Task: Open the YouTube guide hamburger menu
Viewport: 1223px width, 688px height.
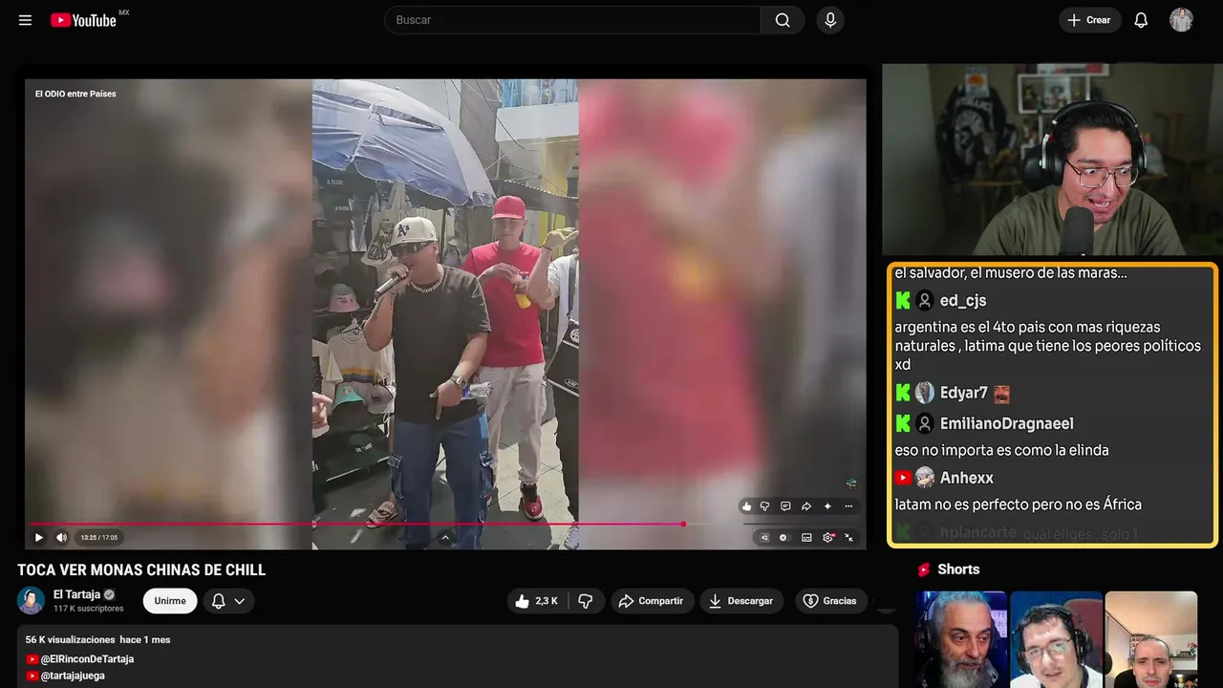Action: 26,20
